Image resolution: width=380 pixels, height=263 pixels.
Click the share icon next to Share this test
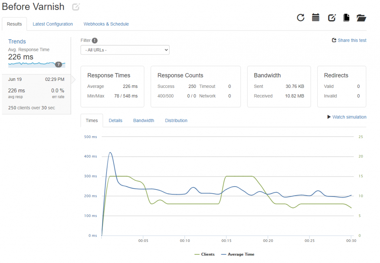click(334, 40)
